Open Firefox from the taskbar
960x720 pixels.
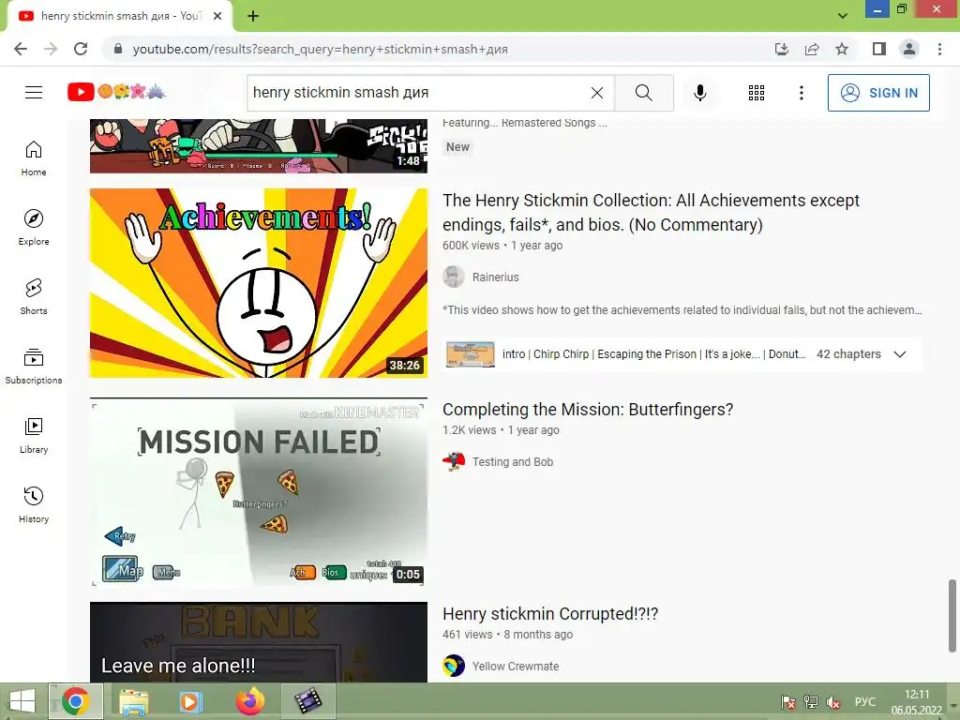[249, 701]
